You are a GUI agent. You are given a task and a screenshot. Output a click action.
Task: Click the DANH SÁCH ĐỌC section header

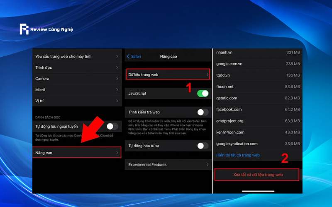(x=48, y=117)
